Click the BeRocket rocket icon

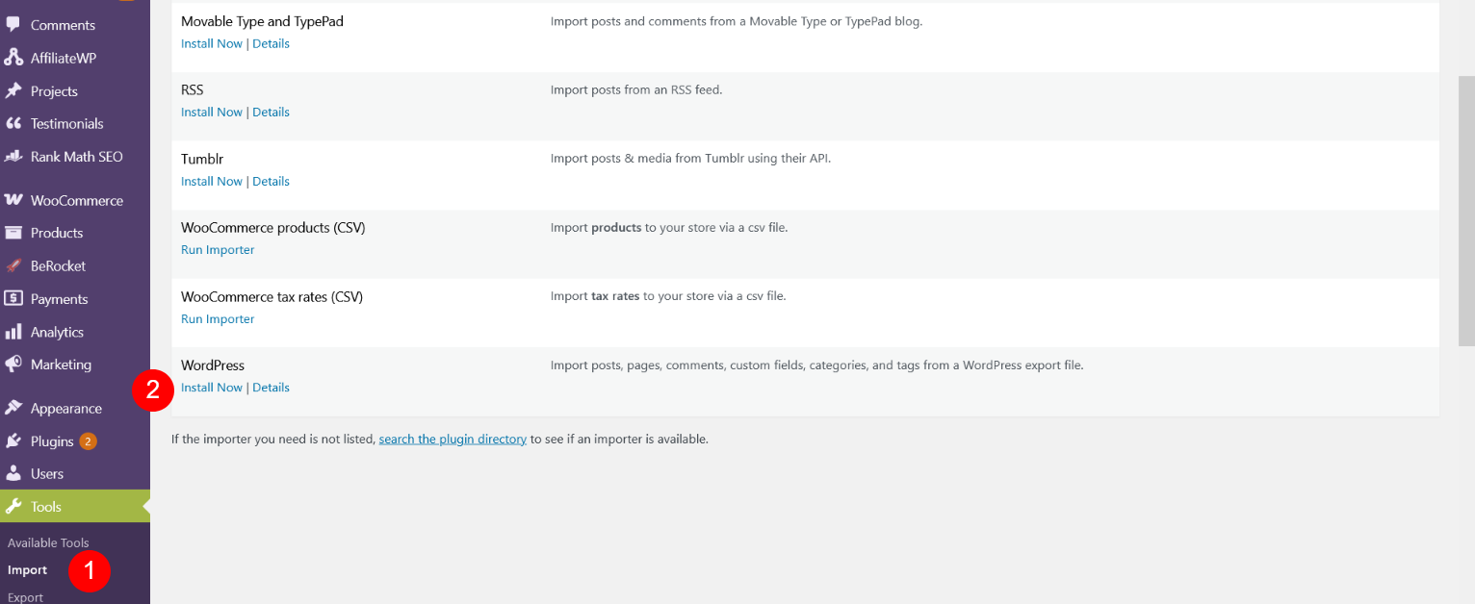point(13,265)
